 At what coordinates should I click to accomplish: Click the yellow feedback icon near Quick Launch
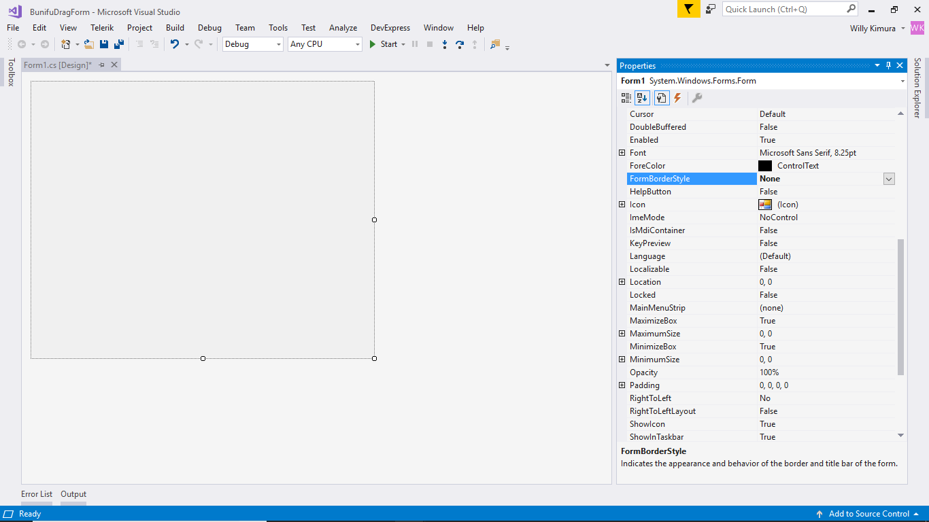(x=688, y=10)
